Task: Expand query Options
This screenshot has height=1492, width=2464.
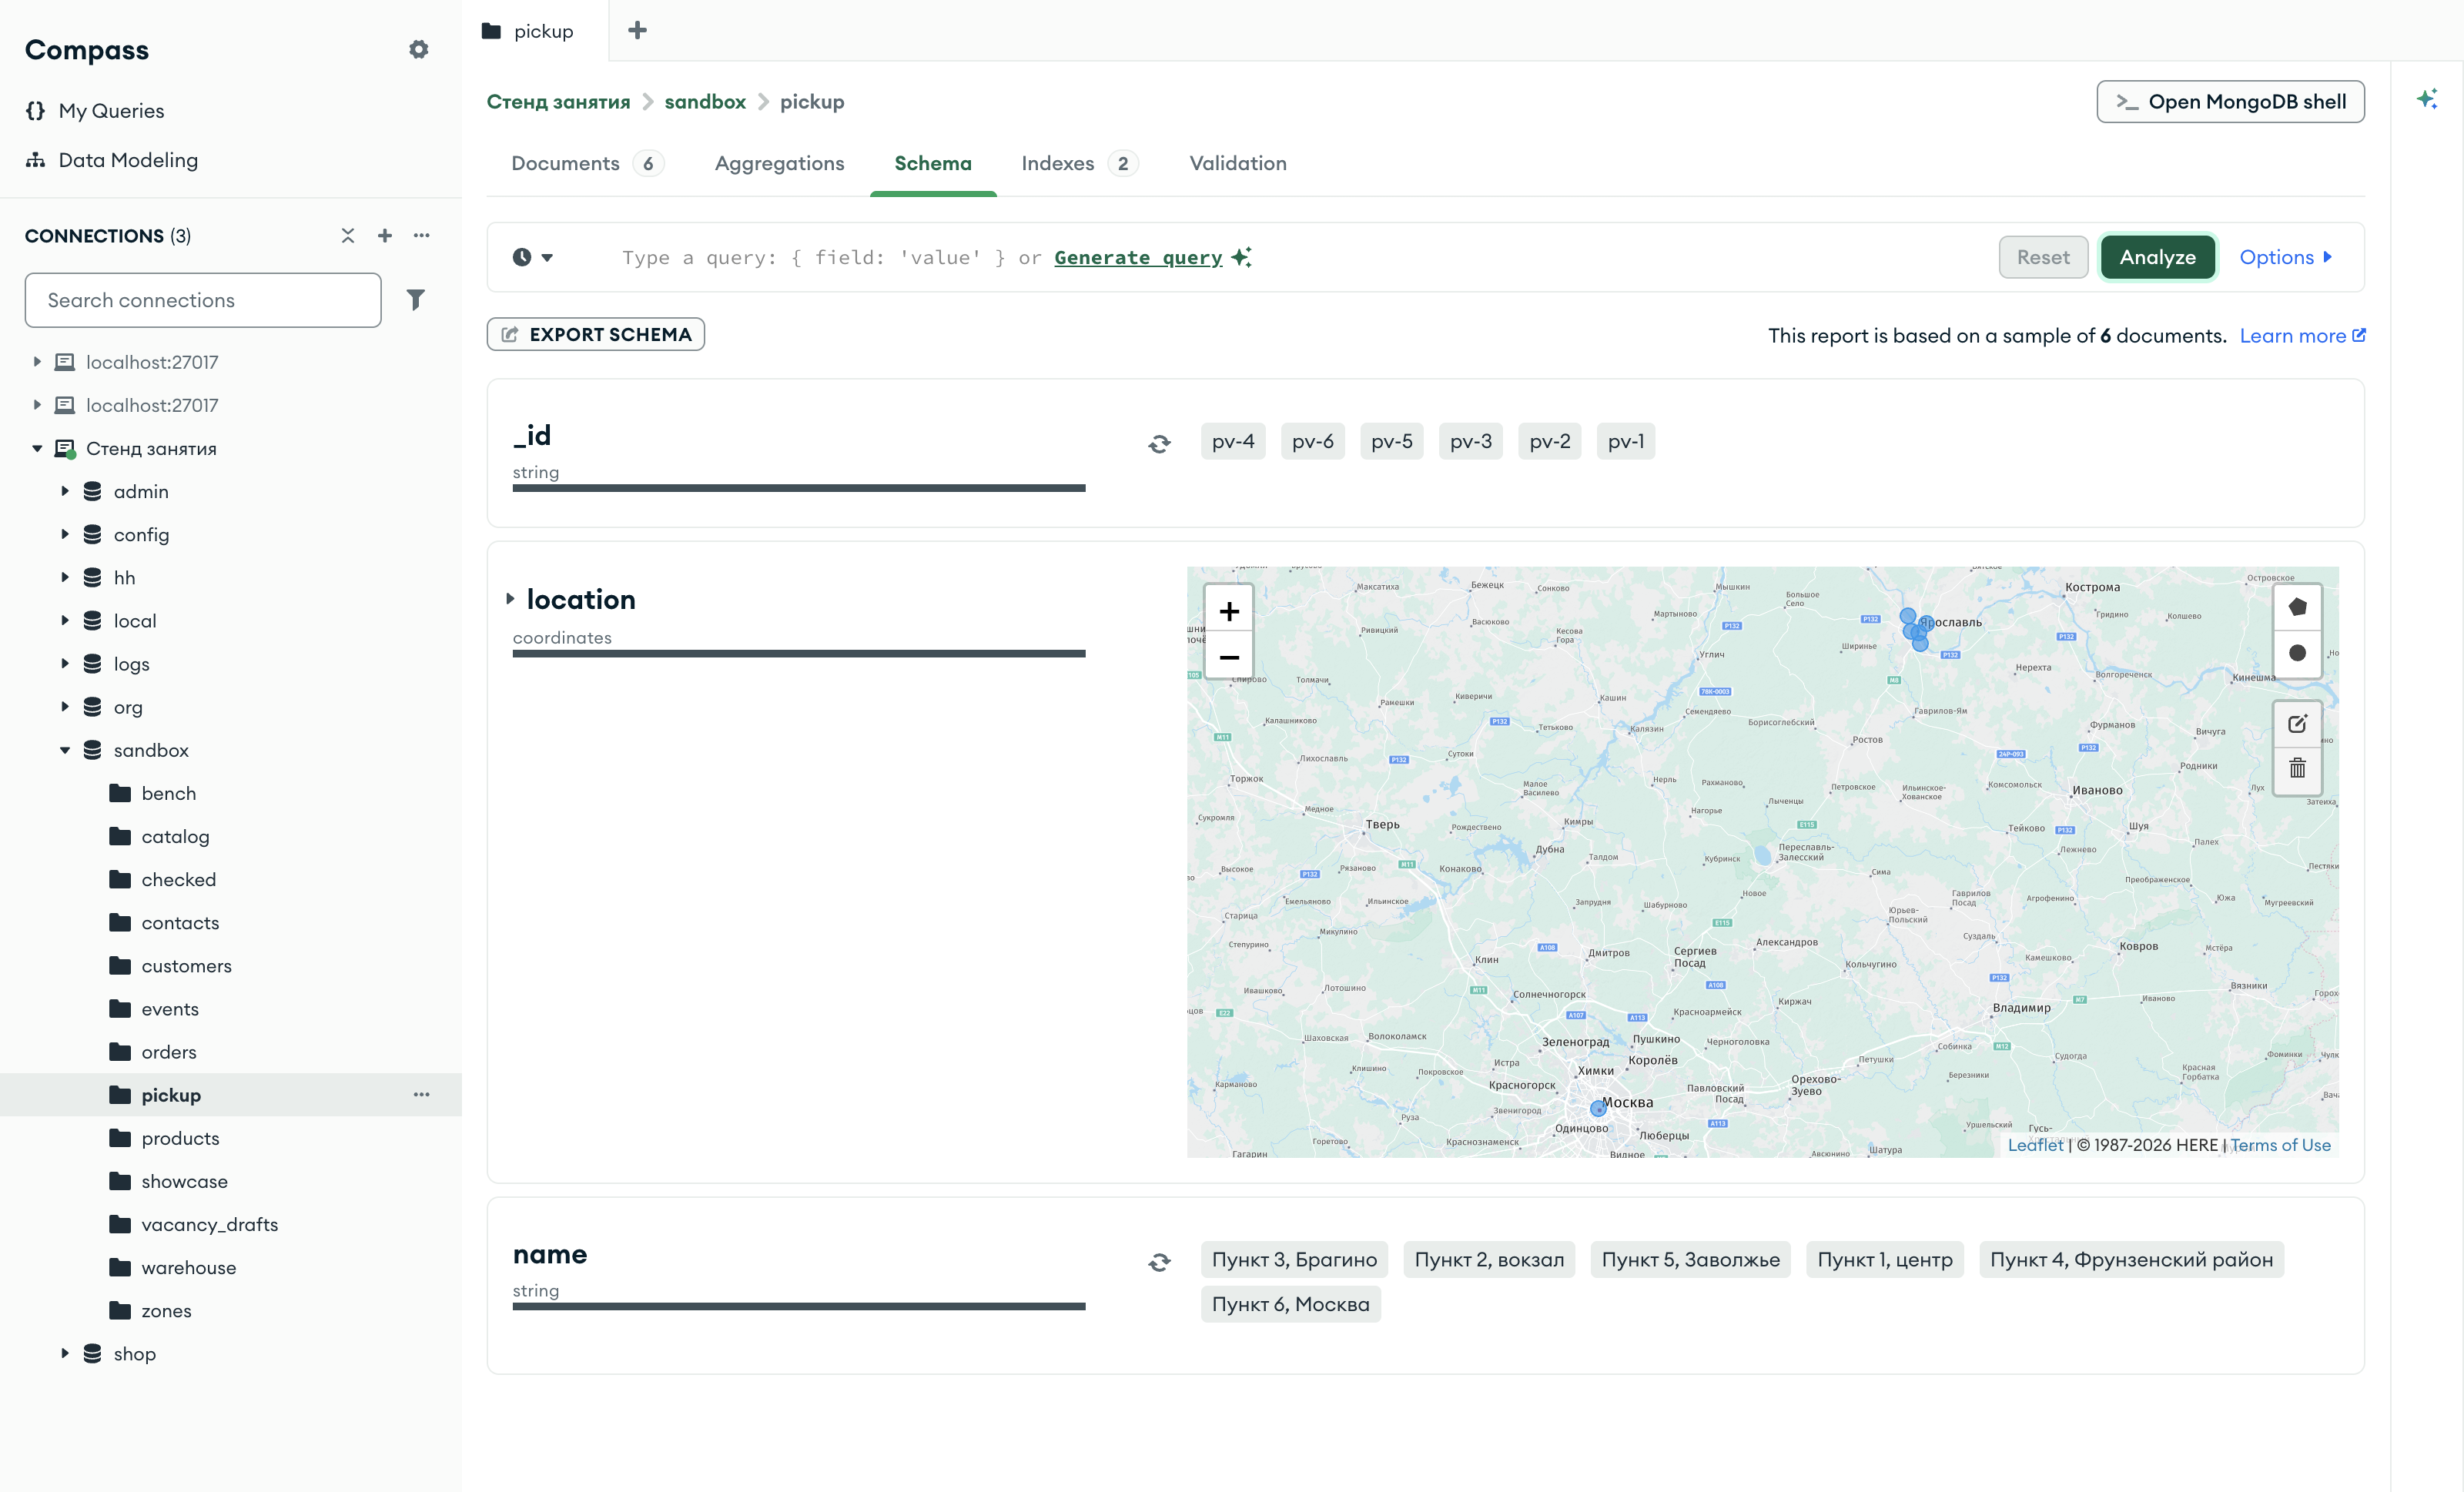Action: (x=2286, y=257)
